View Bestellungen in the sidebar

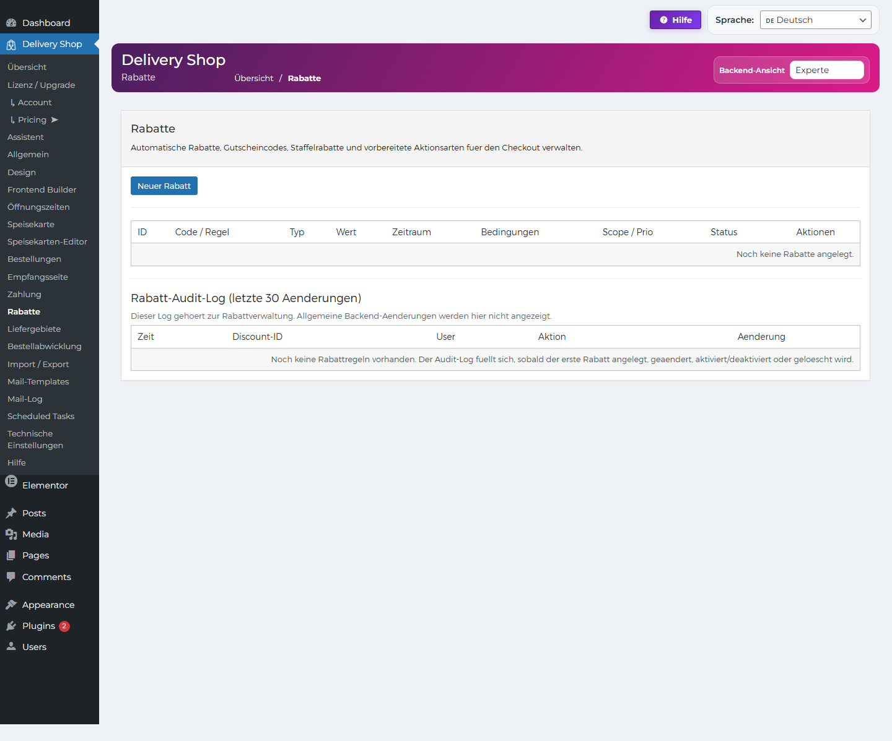point(34,259)
